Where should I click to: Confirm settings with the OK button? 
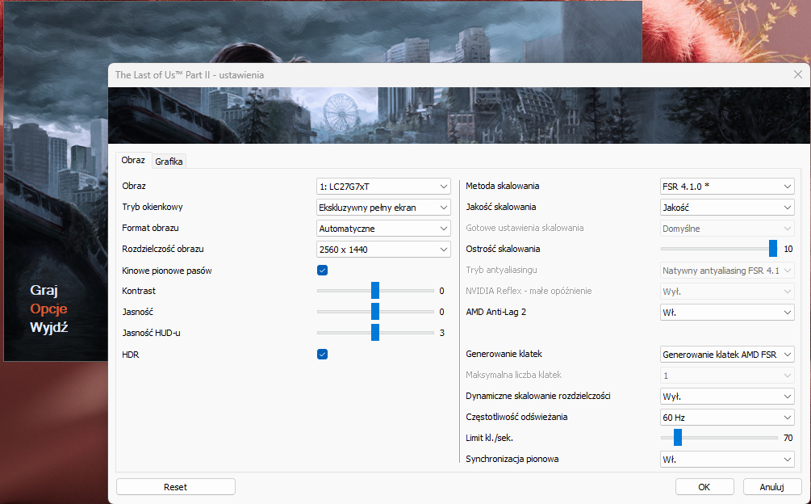pyautogui.click(x=704, y=487)
